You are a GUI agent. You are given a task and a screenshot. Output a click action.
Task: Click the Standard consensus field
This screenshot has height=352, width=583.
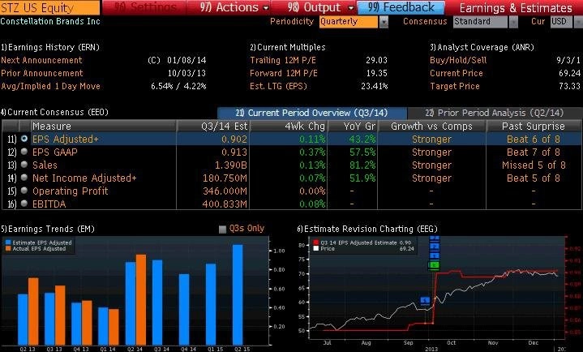point(480,22)
